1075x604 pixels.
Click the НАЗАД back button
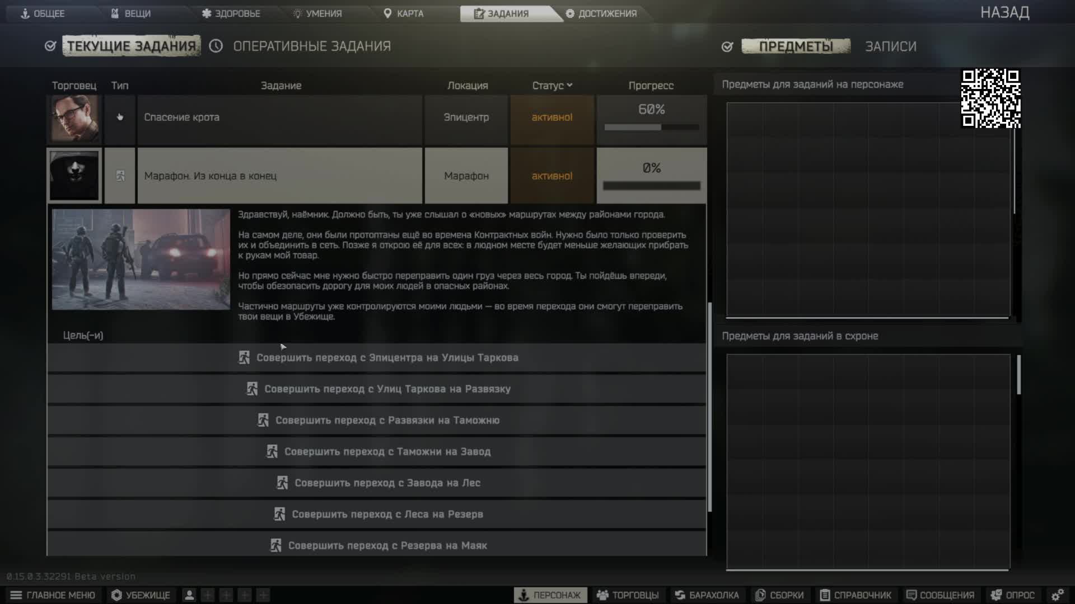click(x=1004, y=12)
